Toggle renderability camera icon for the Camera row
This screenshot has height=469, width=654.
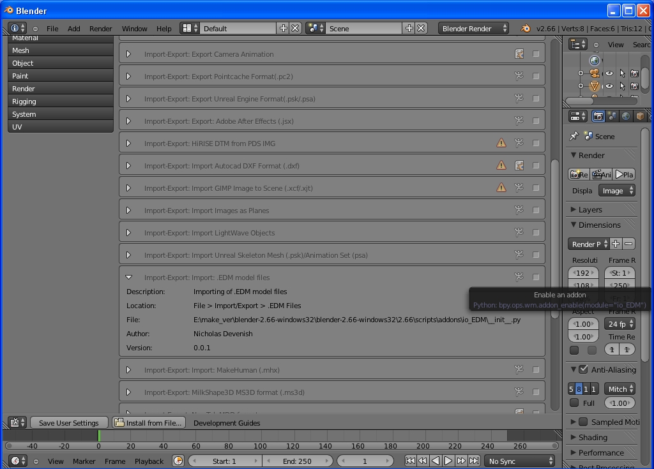635,73
